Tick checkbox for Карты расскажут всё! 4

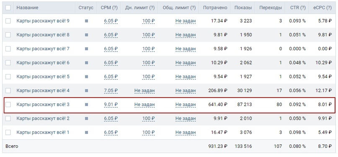(8, 91)
